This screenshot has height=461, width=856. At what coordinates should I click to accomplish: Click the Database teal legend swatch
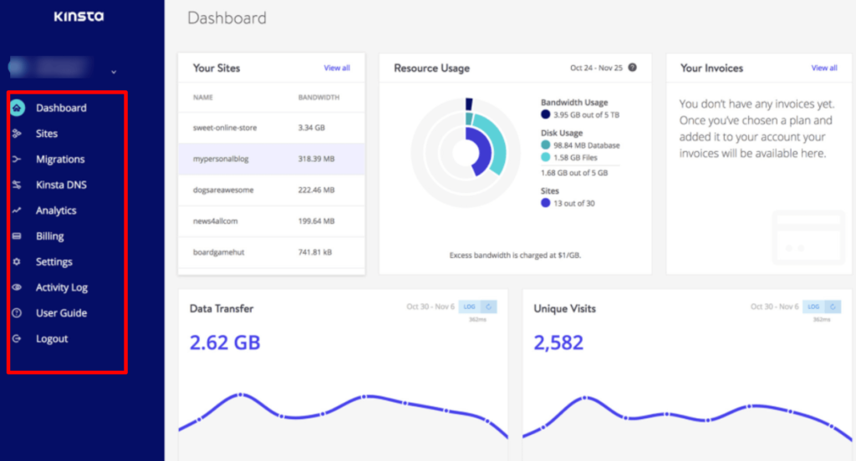545,145
